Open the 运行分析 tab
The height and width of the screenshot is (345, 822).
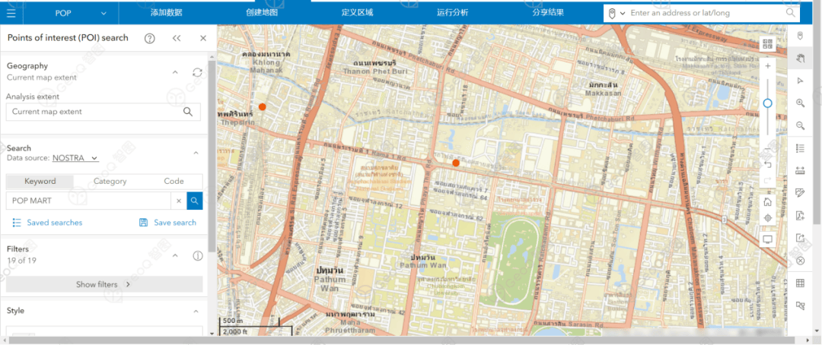coord(453,13)
